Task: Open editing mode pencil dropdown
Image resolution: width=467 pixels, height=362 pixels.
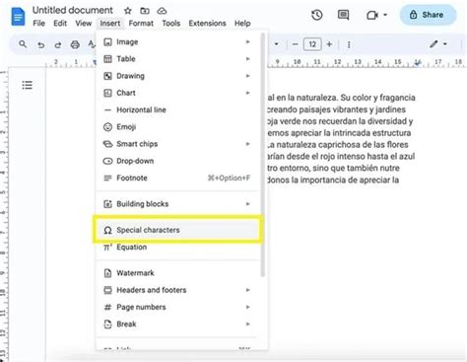Action: coord(438,44)
